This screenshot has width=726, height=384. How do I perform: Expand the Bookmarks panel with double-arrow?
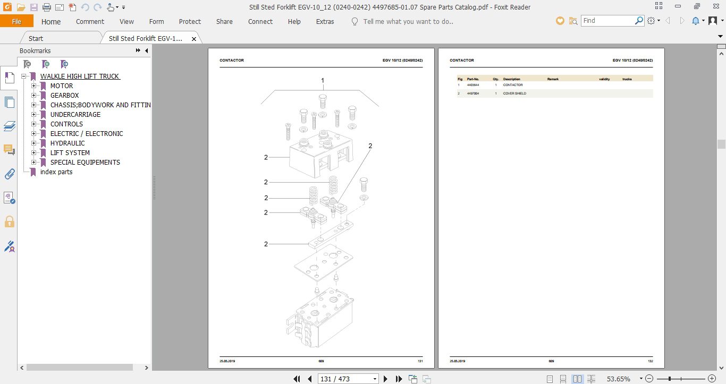[x=138, y=50]
